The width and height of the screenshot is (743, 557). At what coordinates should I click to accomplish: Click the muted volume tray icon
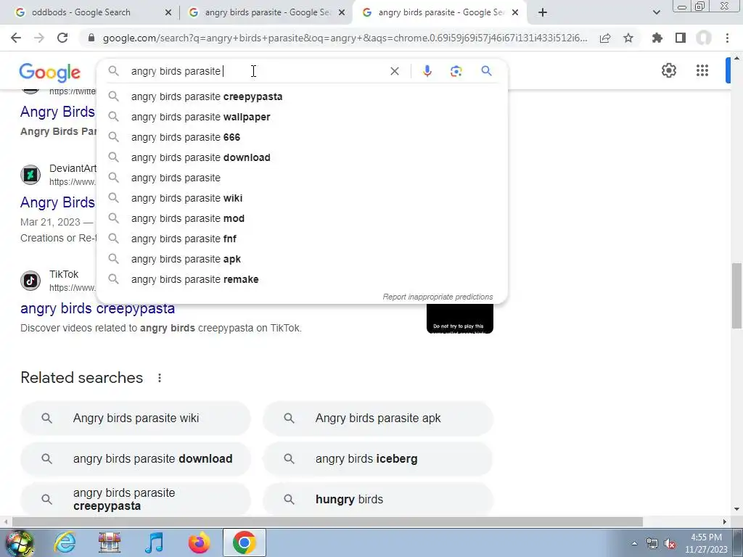point(670,544)
